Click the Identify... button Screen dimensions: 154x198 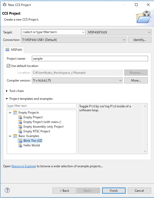click(x=140, y=40)
